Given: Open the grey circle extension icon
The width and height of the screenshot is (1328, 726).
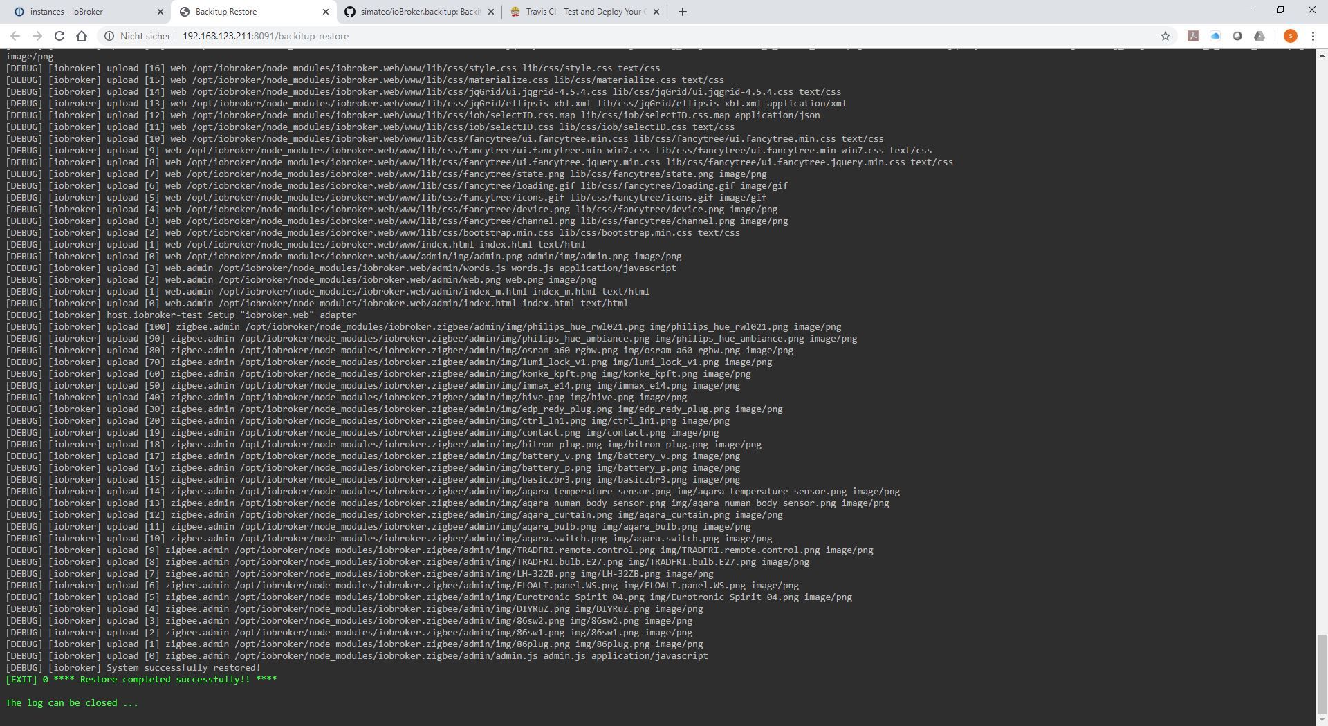Looking at the screenshot, I should (1237, 36).
